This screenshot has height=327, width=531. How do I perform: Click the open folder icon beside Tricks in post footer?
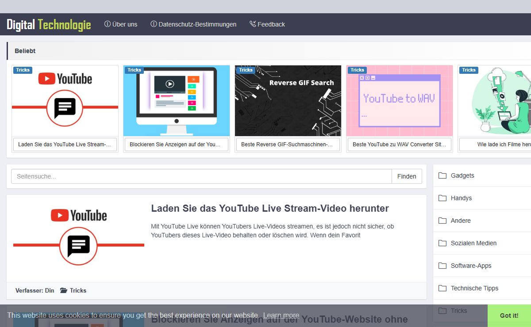64,290
